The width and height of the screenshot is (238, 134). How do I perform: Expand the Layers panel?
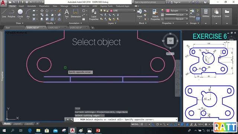(x=112, y=23)
